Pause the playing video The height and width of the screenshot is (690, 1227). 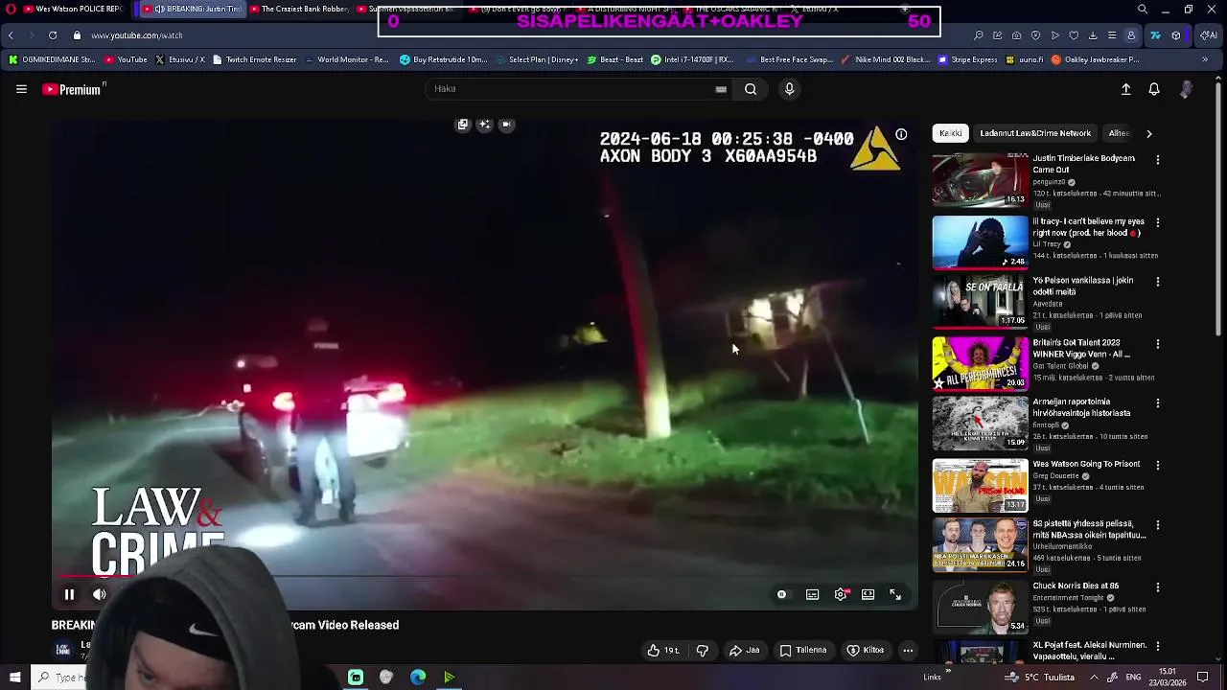point(69,594)
